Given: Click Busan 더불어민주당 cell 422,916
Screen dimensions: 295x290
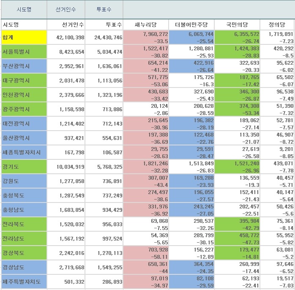Looking at the screenshot, I should coord(191,66).
